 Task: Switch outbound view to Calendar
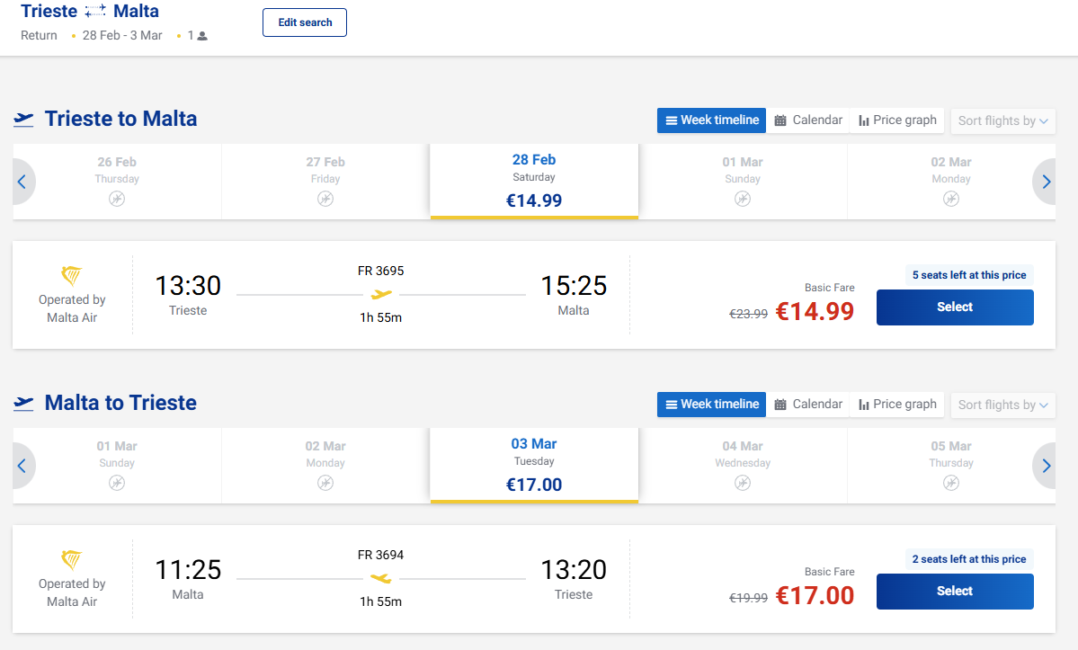pyautogui.click(x=808, y=120)
